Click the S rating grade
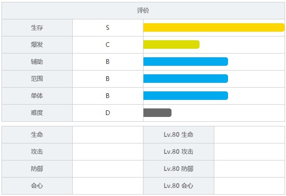Viewport: 286px width, 196px height. (x=108, y=27)
